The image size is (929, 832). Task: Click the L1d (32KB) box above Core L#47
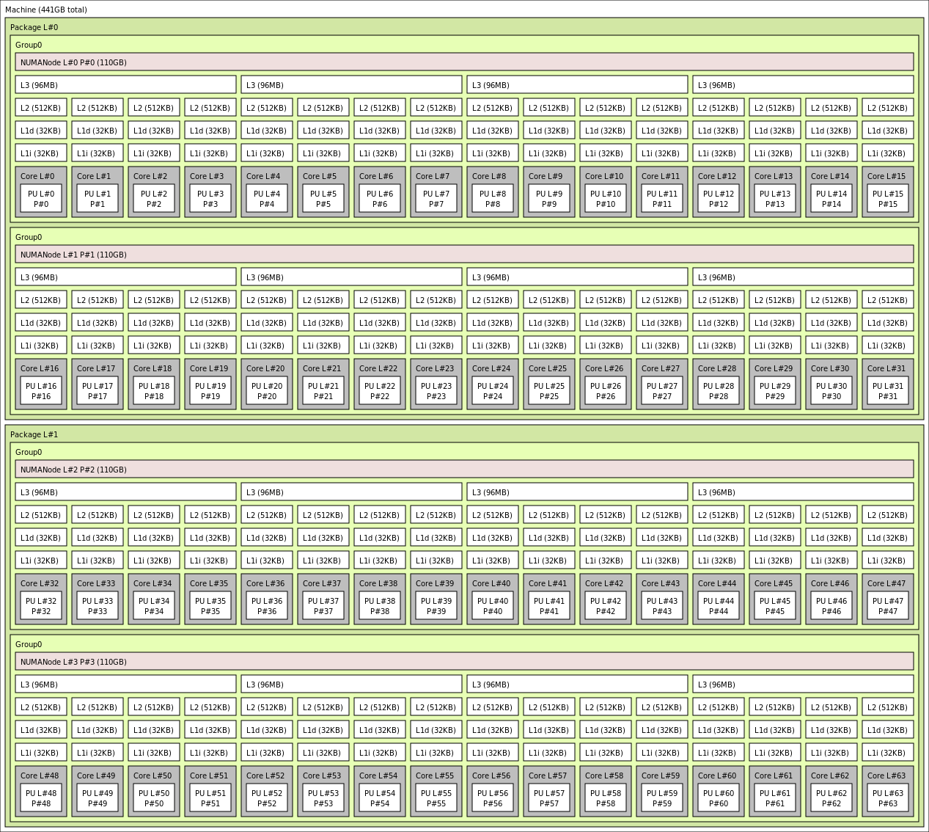[x=886, y=537]
